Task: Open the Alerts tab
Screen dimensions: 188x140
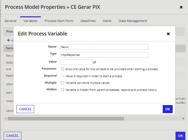Action: (x=107, y=21)
